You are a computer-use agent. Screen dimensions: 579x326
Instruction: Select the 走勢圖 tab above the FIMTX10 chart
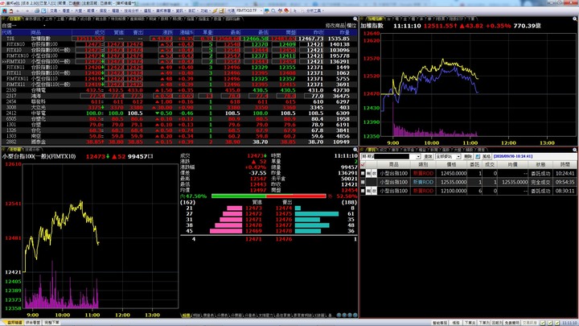pyautogui.click(x=15, y=150)
